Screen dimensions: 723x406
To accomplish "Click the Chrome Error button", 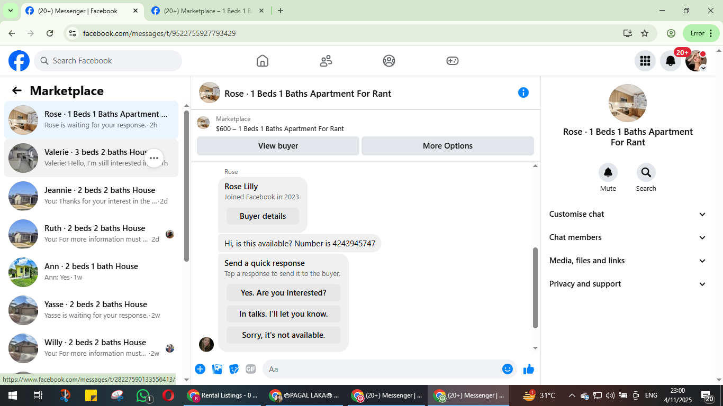I will (x=701, y=33).
